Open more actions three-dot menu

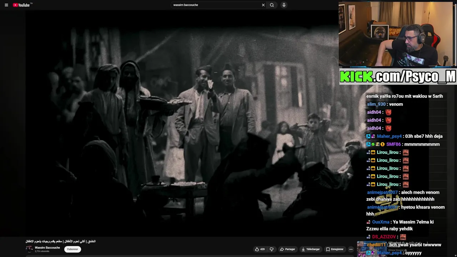click(x=351, y=249)
